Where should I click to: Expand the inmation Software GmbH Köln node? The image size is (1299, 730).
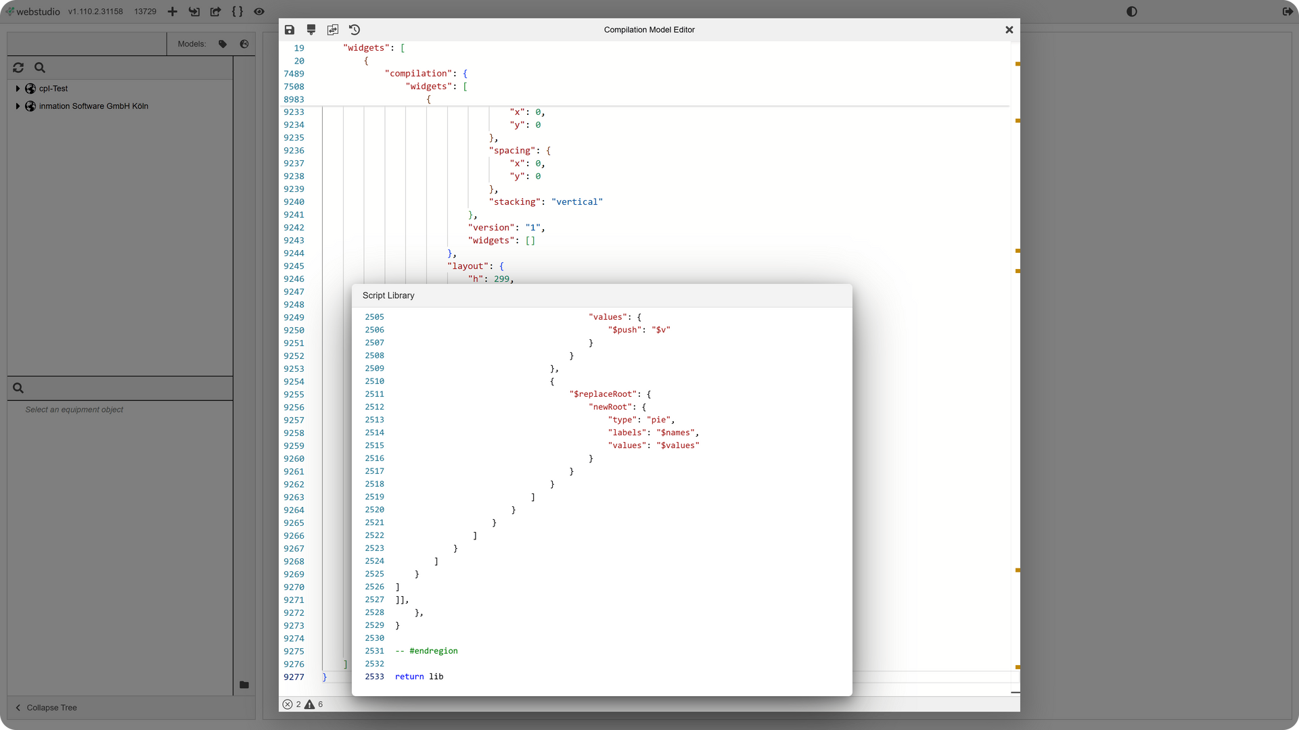coord(18,106)
